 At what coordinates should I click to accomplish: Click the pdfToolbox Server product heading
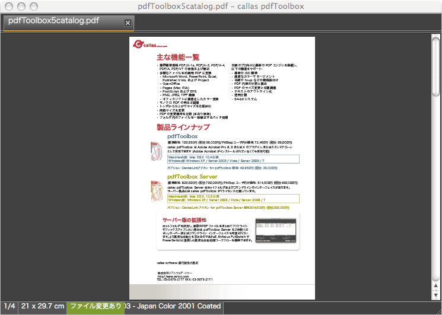(192, 177)
